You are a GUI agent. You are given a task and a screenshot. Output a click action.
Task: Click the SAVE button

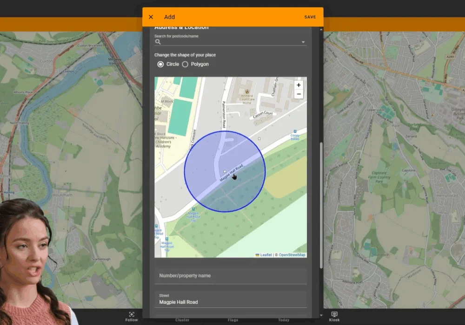click(x=310, y=17)
